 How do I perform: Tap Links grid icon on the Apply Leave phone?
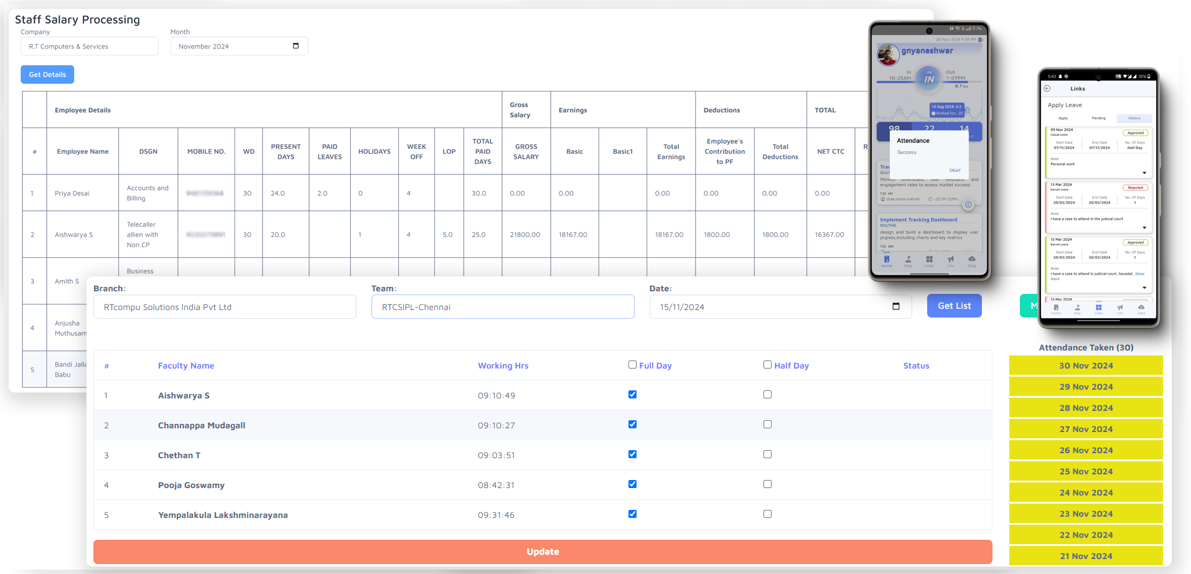coord(1098,309)
